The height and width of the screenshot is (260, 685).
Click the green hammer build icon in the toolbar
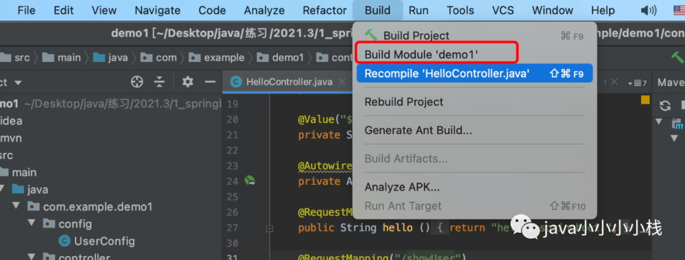tap(677, 57)
